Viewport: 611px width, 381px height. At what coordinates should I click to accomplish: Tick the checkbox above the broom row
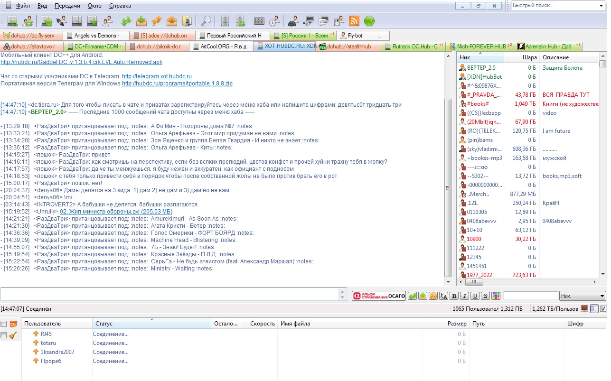(4, 324)
